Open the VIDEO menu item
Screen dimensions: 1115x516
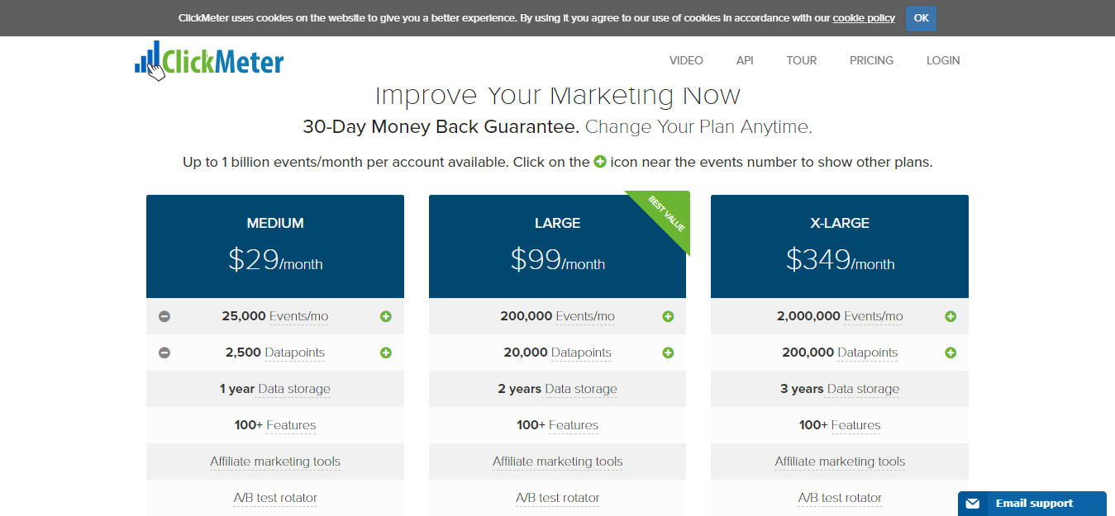[x=686, y=60]
